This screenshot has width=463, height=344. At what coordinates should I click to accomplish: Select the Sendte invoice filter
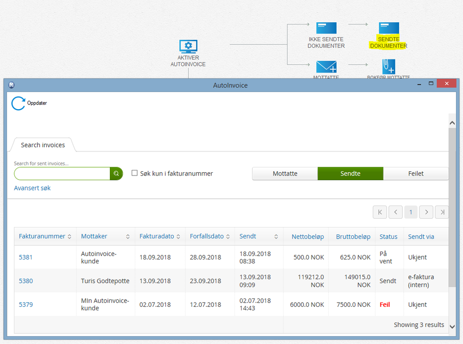[350, 174]
